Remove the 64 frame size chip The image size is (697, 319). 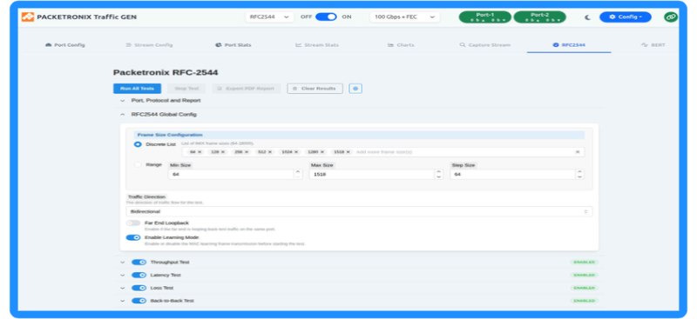click(x=200, y=152)
